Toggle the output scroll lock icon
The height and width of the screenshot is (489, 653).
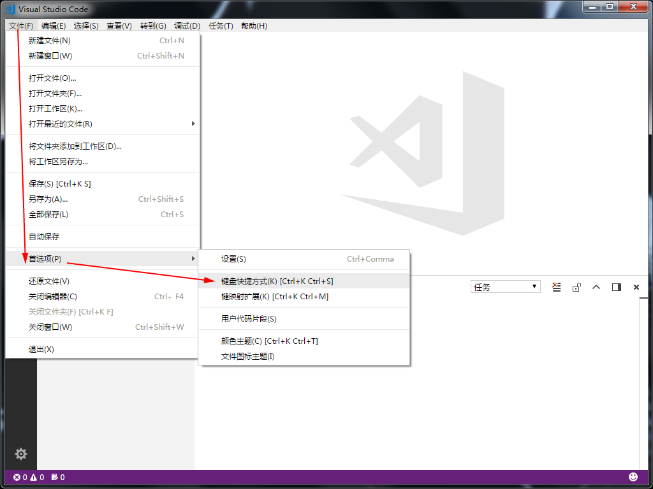pos(576,287)
